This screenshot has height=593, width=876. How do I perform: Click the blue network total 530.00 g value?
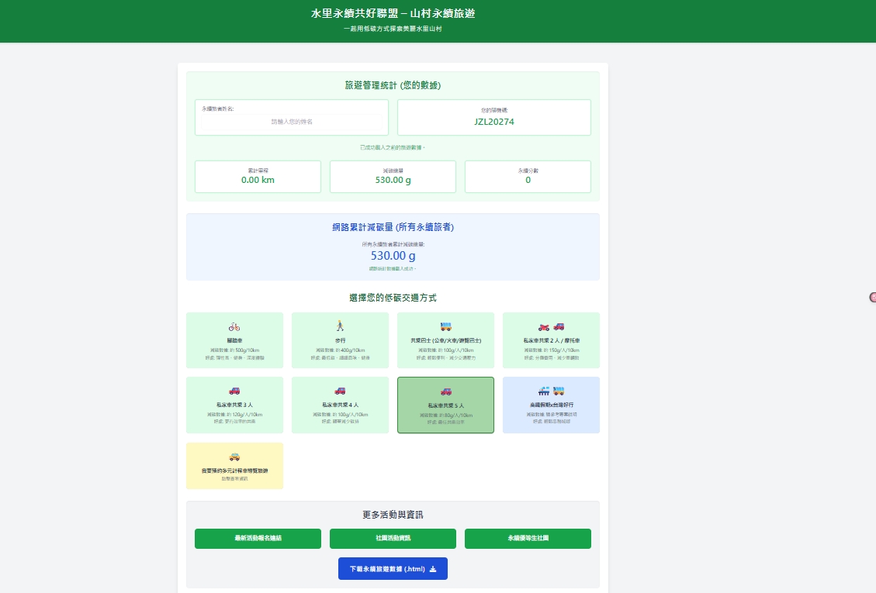coord(393,256)
